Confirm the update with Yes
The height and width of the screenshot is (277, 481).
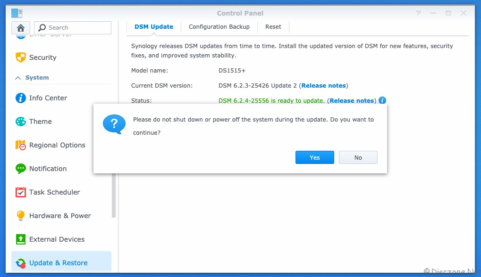(x=315, y=157)
